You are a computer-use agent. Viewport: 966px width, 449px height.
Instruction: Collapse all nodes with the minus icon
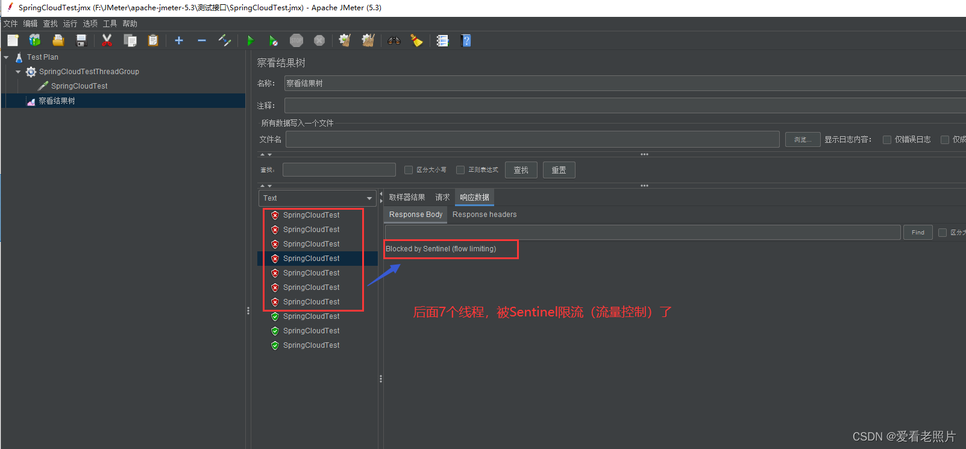pyautogui.click(x=202, y=40)
